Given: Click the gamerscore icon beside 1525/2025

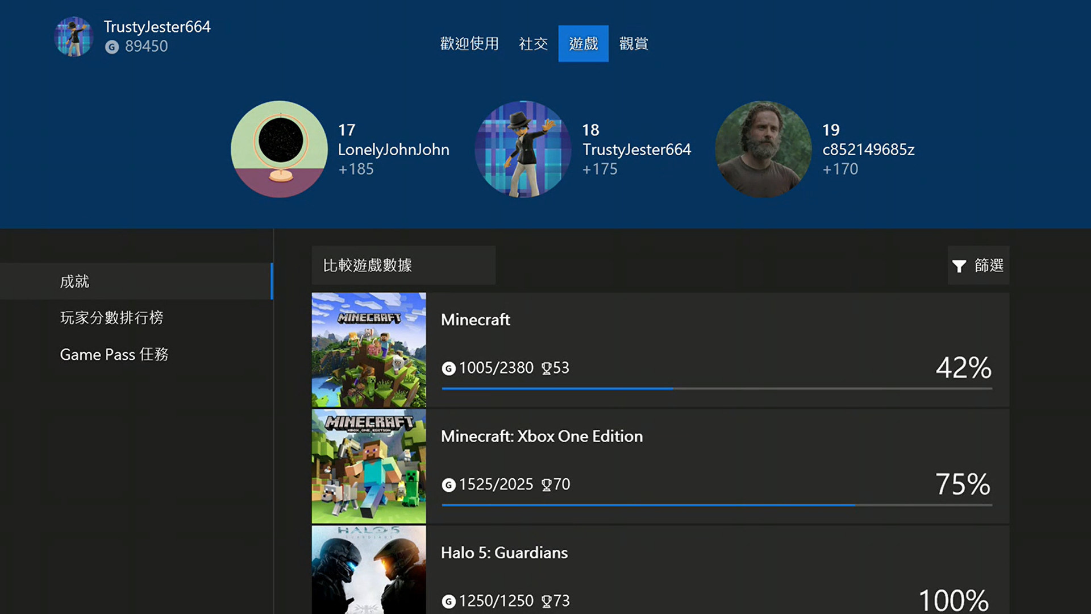Looking at the screenshot, I should tap(449, 485).
